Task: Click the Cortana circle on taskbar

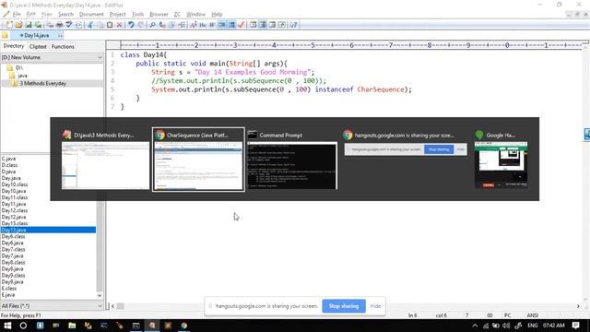Action: click(23, 326)
